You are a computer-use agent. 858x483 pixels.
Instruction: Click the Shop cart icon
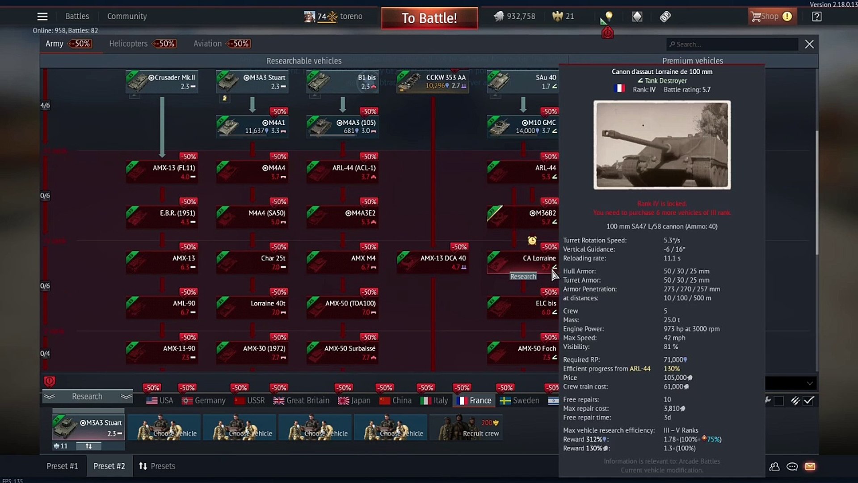pyautogui.click(x=756, y=17)
